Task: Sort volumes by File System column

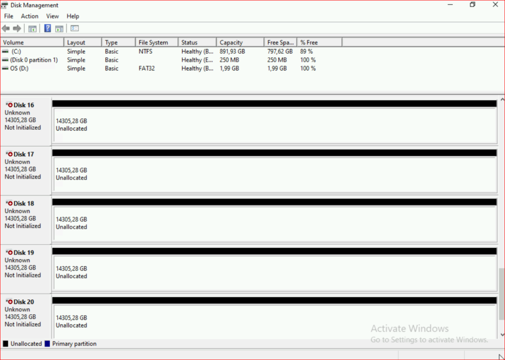Action: (x=153, y=42)
